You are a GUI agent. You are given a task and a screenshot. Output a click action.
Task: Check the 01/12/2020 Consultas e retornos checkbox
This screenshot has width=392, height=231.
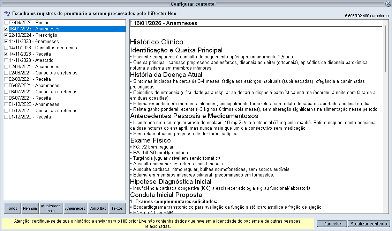click(x=6, y=110)
